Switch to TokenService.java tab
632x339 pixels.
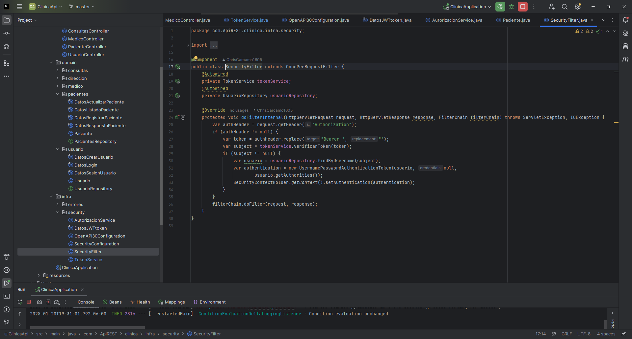pos(246,20)
